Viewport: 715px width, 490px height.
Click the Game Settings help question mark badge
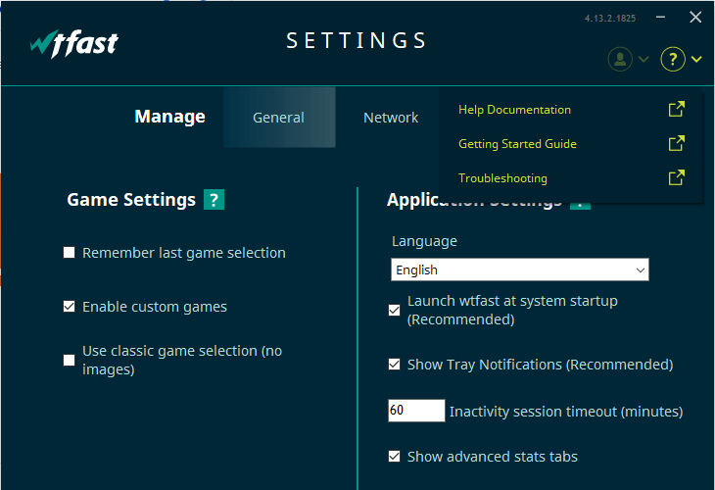[x=214, y=200]
